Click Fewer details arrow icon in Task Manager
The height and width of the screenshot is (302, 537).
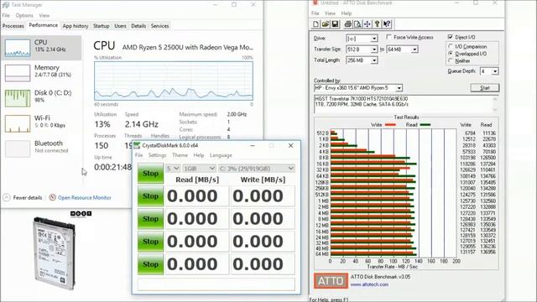click(7, 198)
